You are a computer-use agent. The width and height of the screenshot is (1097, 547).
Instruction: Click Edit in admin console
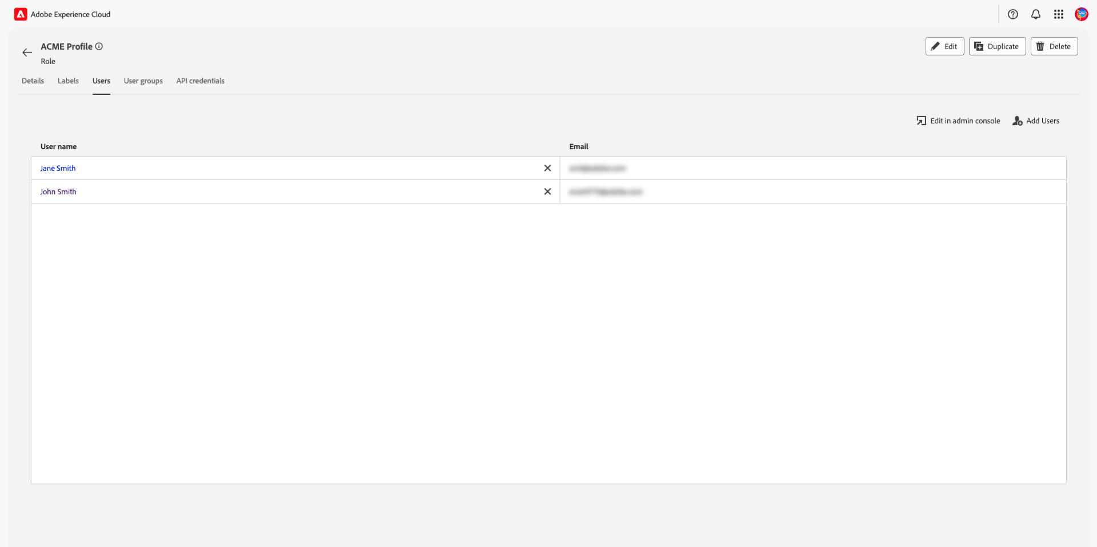pos(958,121)
